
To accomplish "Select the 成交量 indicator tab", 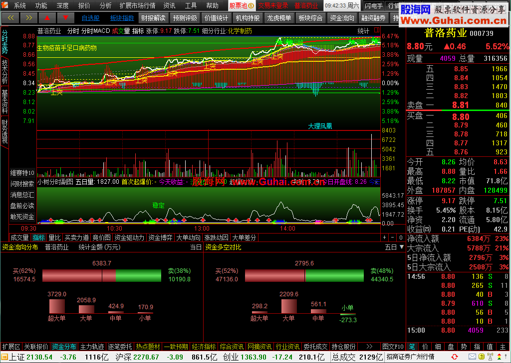I will point(20,238).
